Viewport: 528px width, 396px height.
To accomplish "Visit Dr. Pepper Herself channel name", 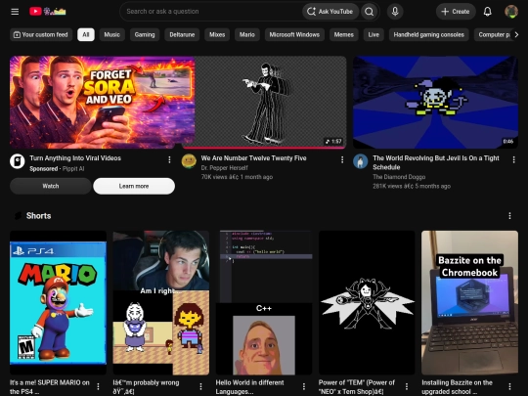I will point(224,168).
